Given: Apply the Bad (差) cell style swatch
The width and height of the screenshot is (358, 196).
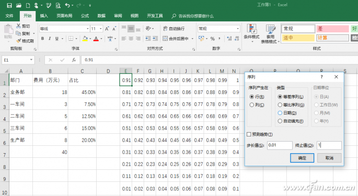Looking at the screenshot, I should [x=333, y=29].
